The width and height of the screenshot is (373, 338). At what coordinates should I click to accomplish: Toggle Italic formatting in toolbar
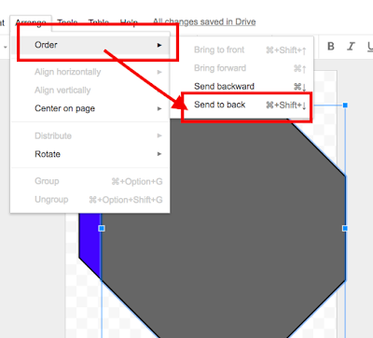tap(351, 47)
